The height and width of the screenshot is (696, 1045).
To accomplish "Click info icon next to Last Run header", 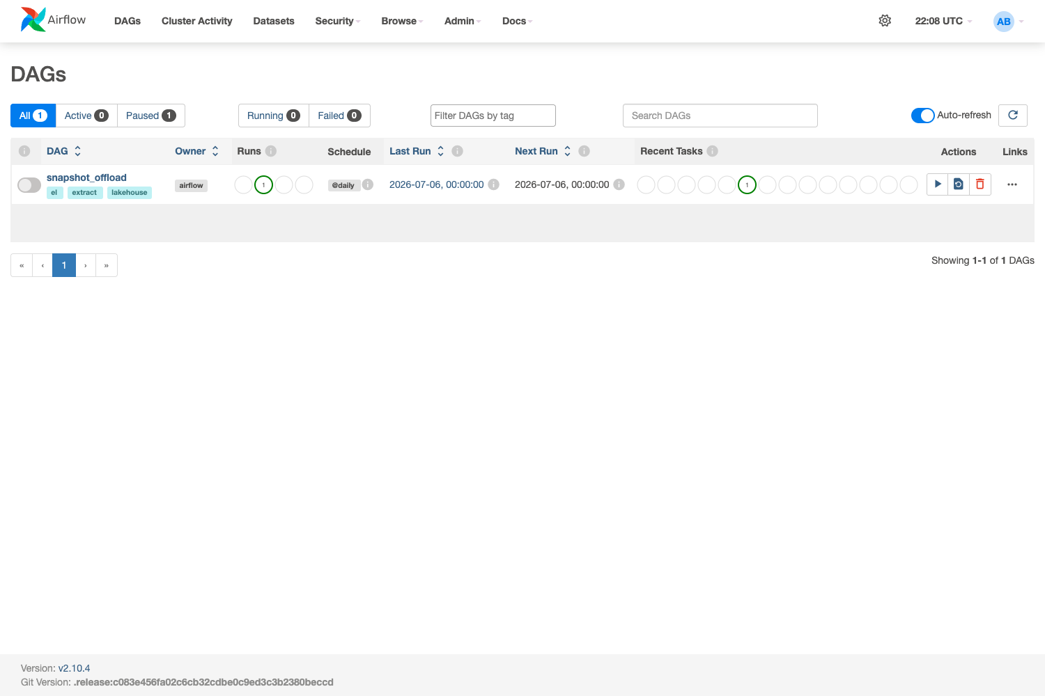I will point(458,151).
